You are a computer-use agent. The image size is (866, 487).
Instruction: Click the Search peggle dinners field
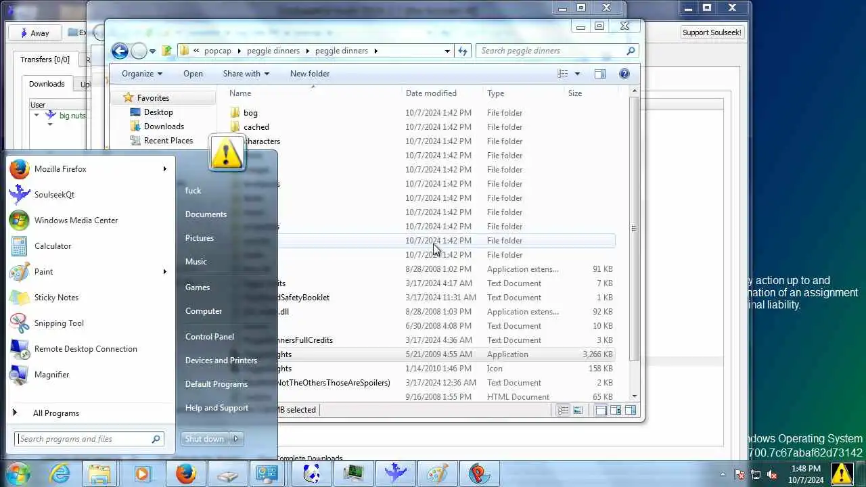tap(557, 51)
